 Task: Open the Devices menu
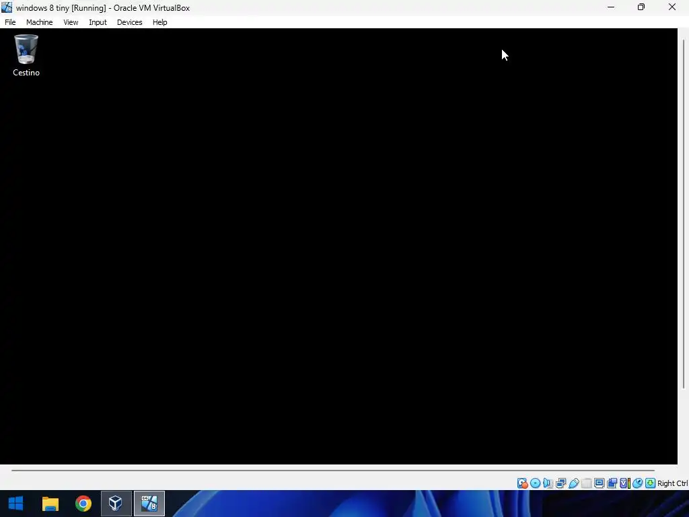point(130,22)
